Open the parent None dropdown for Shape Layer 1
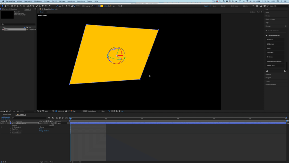 (62, 123)
